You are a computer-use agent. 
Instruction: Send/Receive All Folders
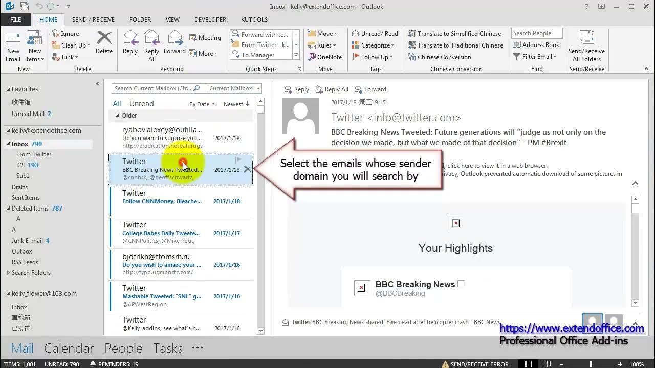pyautogui.click(x=586, y=46)
